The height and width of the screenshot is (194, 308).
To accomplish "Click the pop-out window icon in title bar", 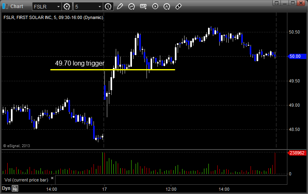I will [x=277, y=3].
